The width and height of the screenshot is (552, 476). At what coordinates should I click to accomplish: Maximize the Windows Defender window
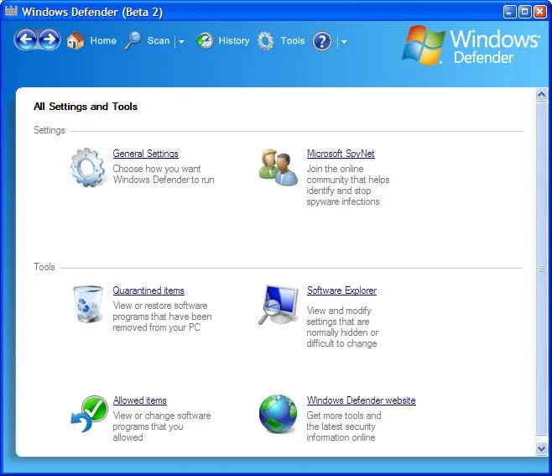(524, 12)
